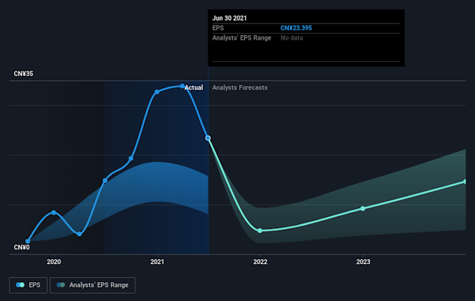
Task: Click the CN¥35 y-axis label
Action: [x=24, y=73]
